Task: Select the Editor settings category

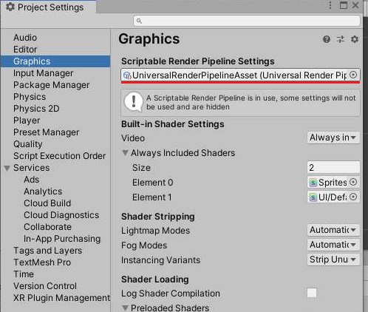Action: [25, 50]
